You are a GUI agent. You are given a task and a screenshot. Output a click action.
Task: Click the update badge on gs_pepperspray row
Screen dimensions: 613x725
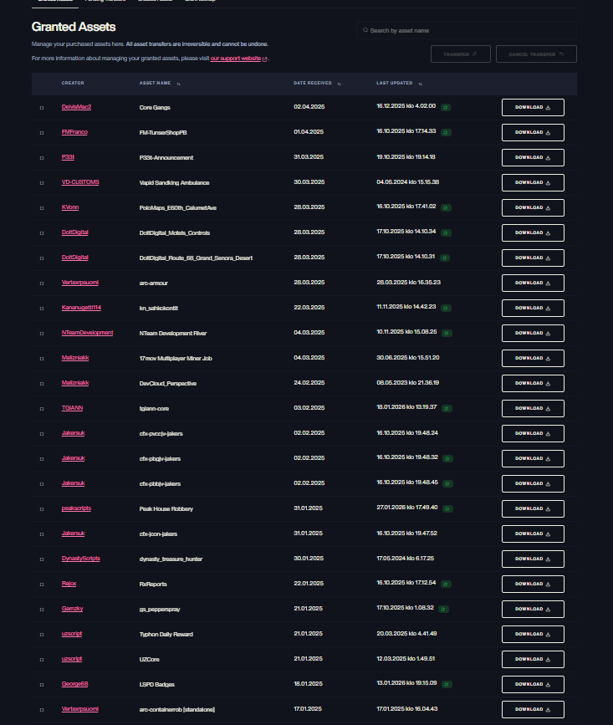(x=444, y=610)
